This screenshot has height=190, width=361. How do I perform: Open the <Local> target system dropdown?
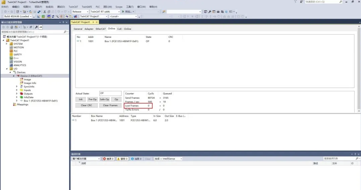(x=123, y=16)
